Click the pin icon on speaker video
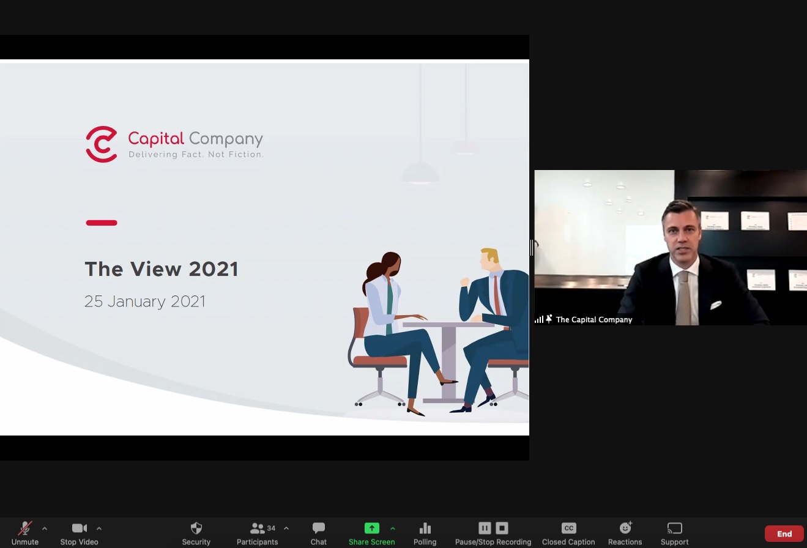Viewport: 807px width, 548px height. click(549, 319)
